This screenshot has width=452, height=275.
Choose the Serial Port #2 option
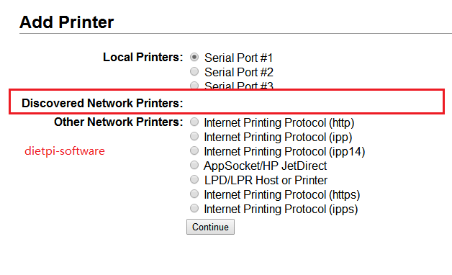coord(194,71)
